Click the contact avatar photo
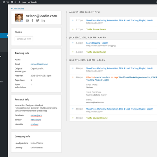 click(x=19, y=18)
